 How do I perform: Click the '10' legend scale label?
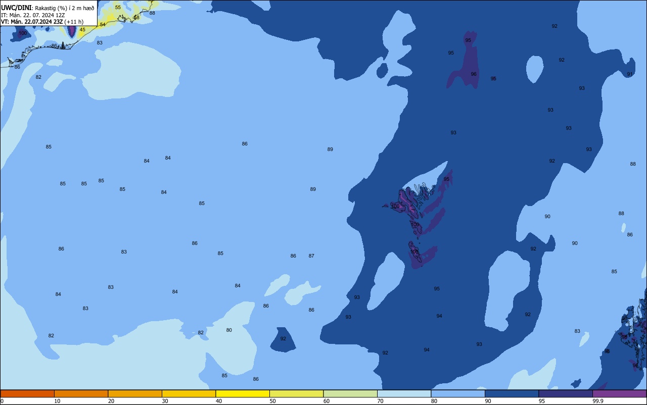tap(58, 401)
